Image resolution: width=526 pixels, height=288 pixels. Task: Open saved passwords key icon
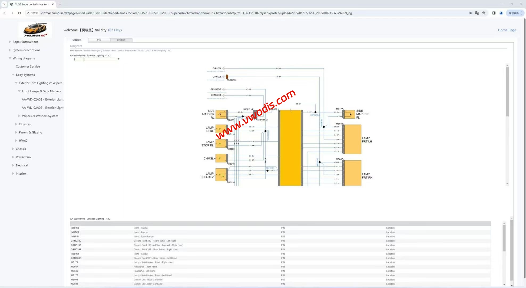(x=470, y=13)
